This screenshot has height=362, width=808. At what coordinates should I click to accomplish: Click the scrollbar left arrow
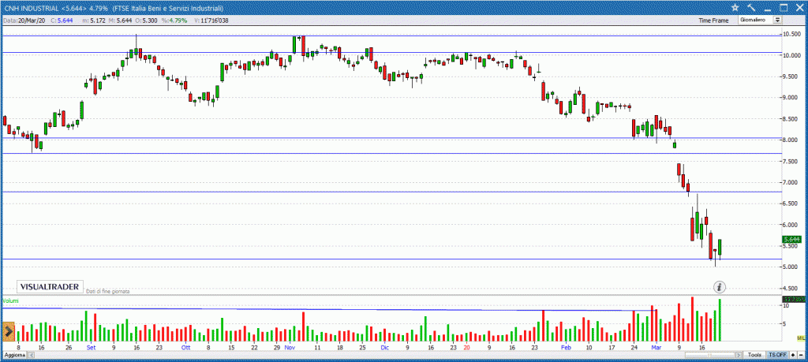tap(30, 356)
